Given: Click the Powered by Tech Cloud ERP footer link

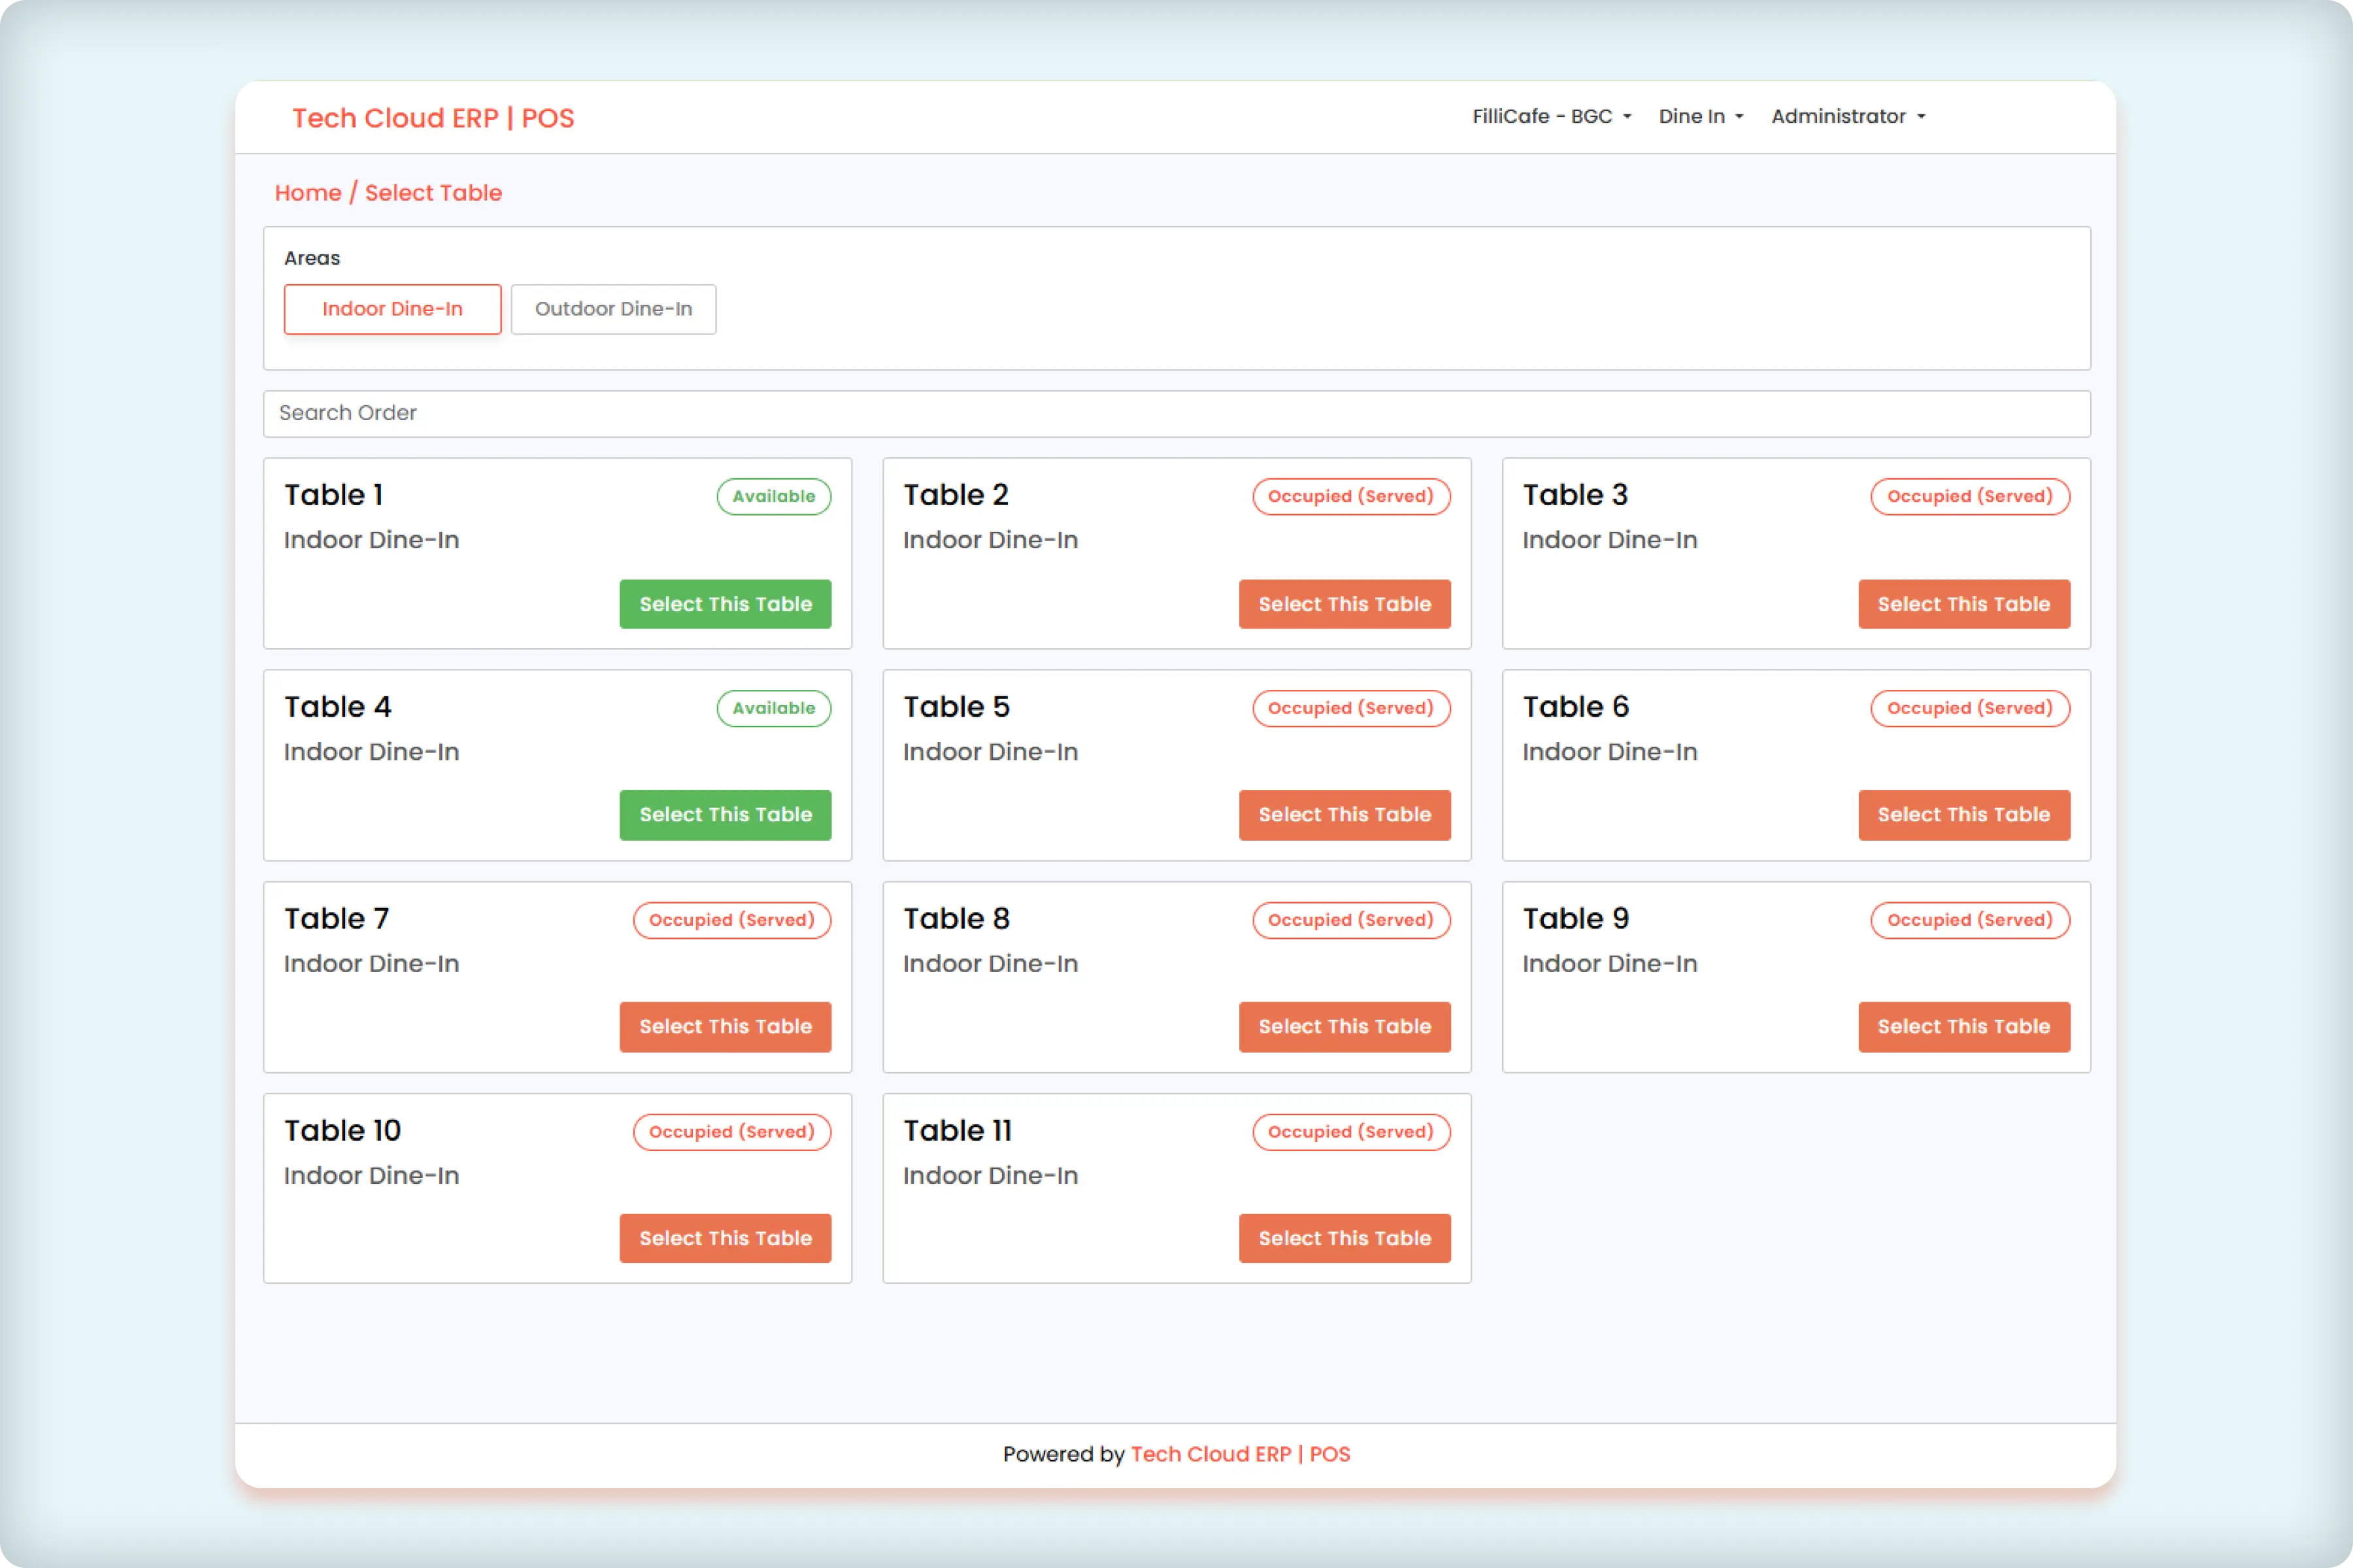Looking at the screenshot, I should click(1241, 1454).
